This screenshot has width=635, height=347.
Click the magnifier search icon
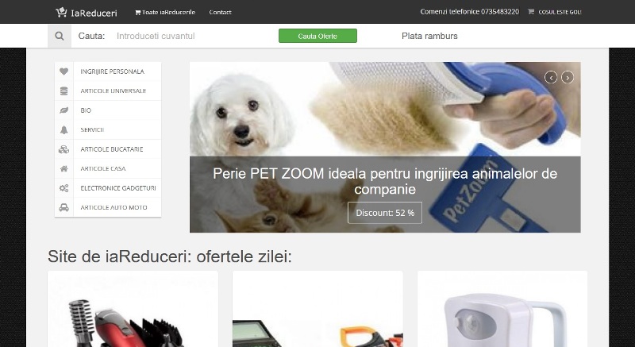pyautogui.click(x=60, y=36)
